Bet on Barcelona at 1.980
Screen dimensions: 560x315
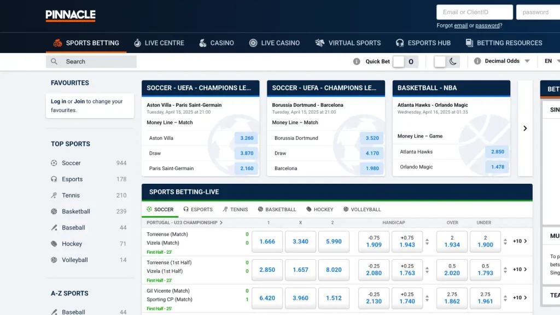click(372, 168)
